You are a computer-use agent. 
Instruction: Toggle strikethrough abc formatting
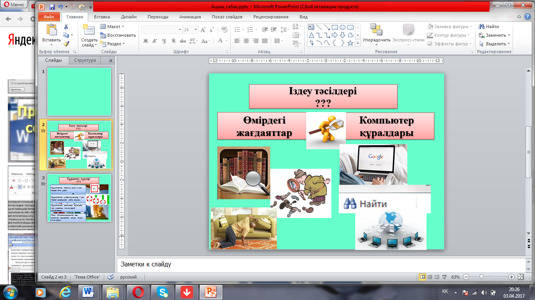click(x=183, y=41)
